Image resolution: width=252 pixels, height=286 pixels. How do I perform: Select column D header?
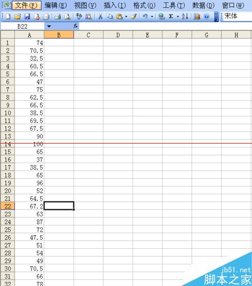(x=118, y=35)
